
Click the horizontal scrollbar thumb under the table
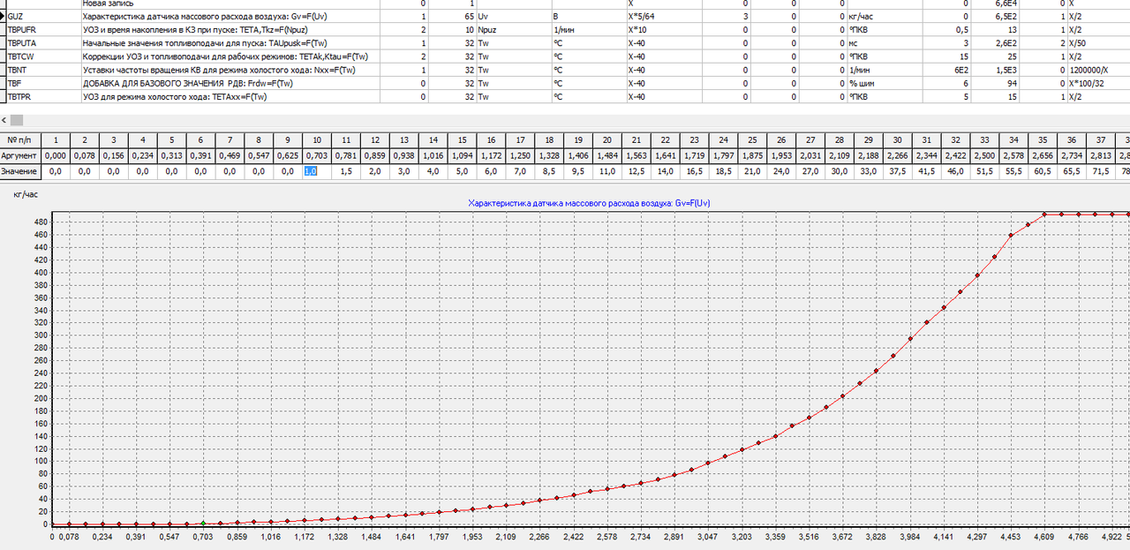16,120
